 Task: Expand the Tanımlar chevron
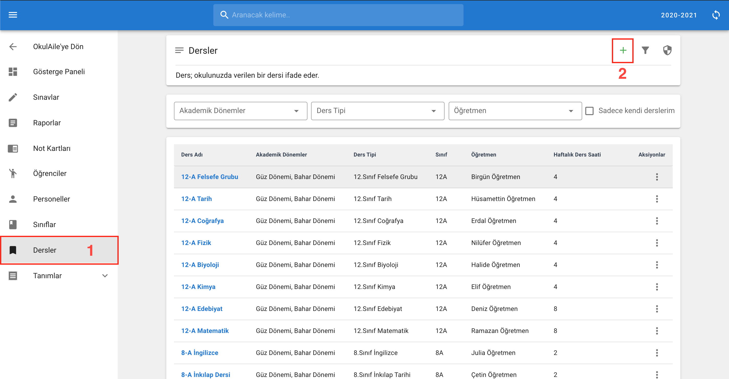(x=105, y=275)
